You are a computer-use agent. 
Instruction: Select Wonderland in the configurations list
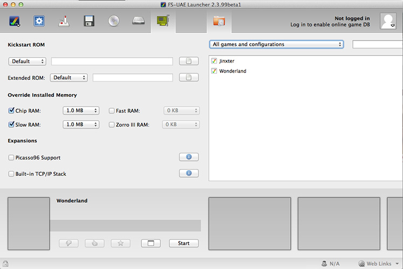coord(233,71)
